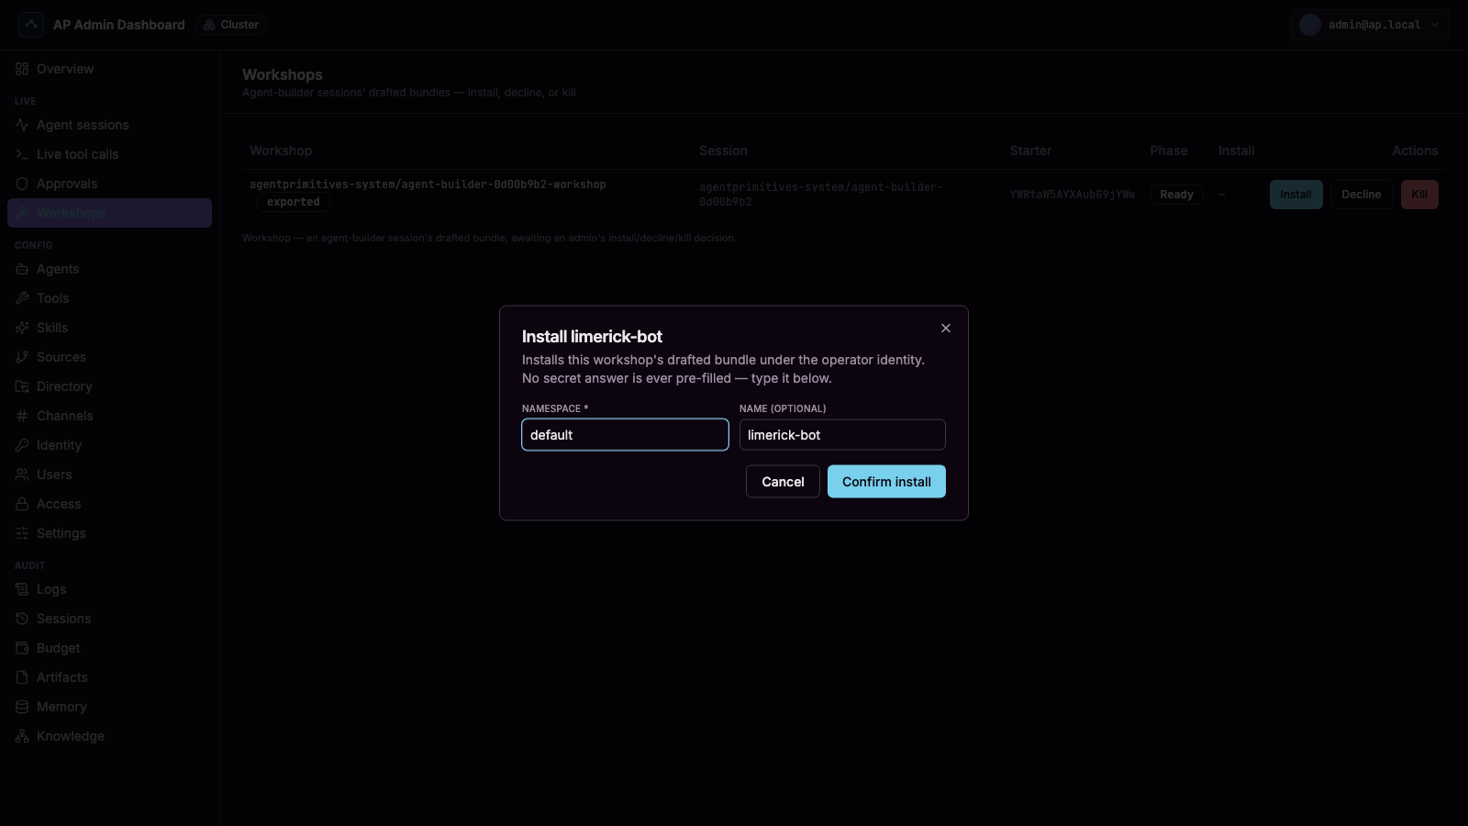Focus the Namespace input field

click(x=625, y=435)
